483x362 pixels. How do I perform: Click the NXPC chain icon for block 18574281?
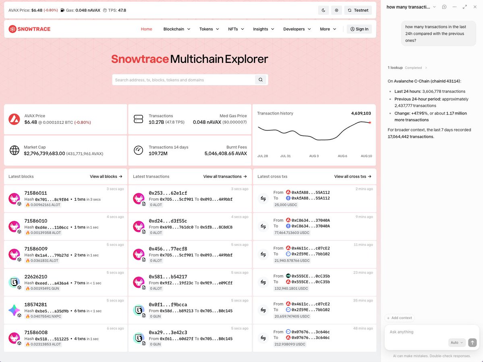(x=14, y=310)
